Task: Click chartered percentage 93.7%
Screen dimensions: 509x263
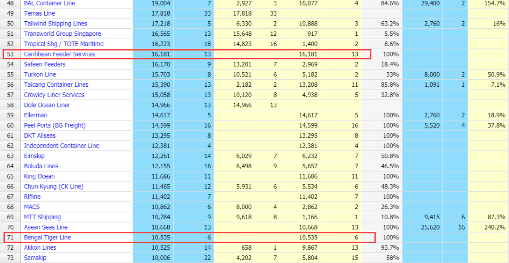Action: (x=390, y=247)
